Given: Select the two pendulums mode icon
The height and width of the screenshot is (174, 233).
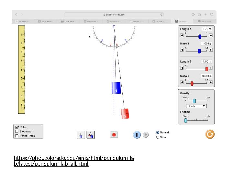Looking at the screenshot, I should (91, 135).
